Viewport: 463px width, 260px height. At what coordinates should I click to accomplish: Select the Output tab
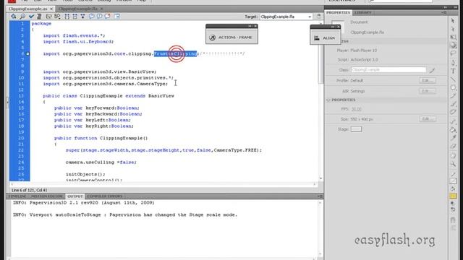pyautogui.click(x=75, y=196)
